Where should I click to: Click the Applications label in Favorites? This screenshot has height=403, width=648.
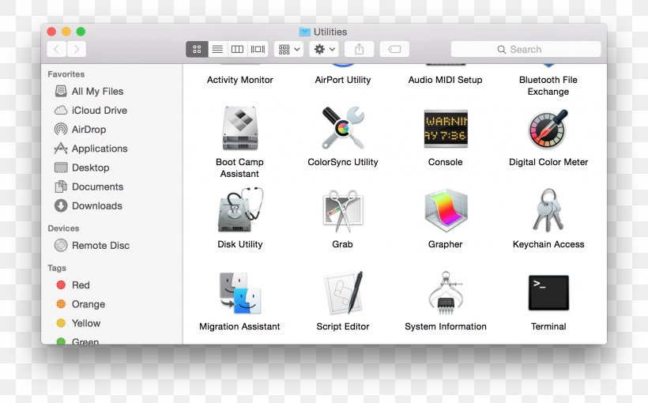click(100, 149)
